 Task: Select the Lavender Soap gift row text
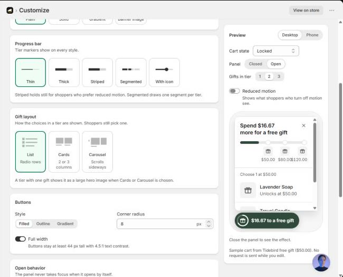point(278,190)
